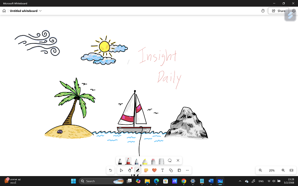Select the black pen
This screenshot has width=298, height=186.
120,161
